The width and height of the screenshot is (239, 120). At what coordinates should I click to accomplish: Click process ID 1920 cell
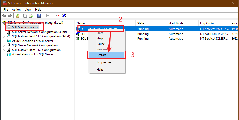(235, 29)
